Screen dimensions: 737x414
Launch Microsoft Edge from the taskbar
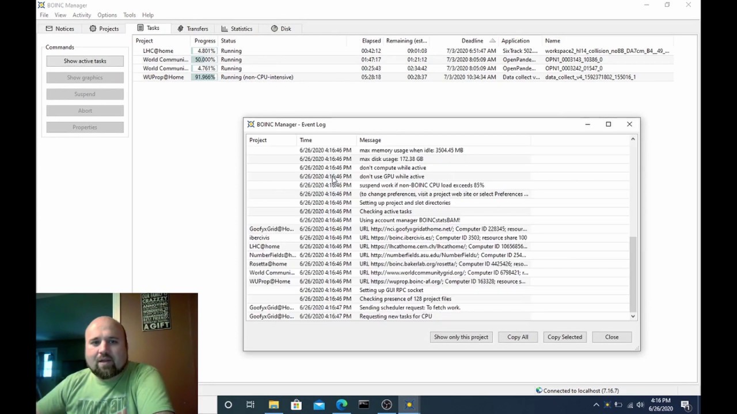click(x=341, y=405)
